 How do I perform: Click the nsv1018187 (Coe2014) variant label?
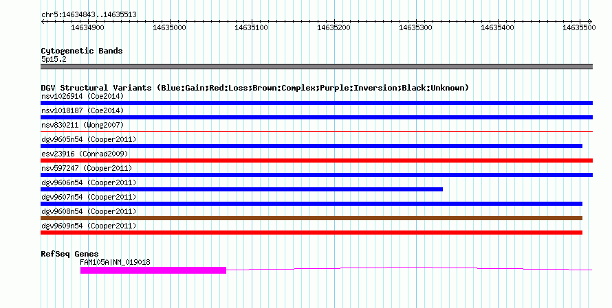[x=83, y=110]
